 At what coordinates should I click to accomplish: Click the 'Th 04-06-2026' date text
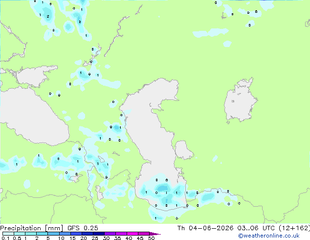[x=205, y=228]
